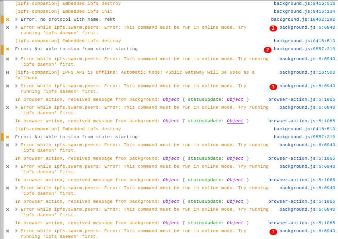Expand swarm.peers error with repeat badge 2
The height and width of the screenshot is (239, 338).
[17, 27]
